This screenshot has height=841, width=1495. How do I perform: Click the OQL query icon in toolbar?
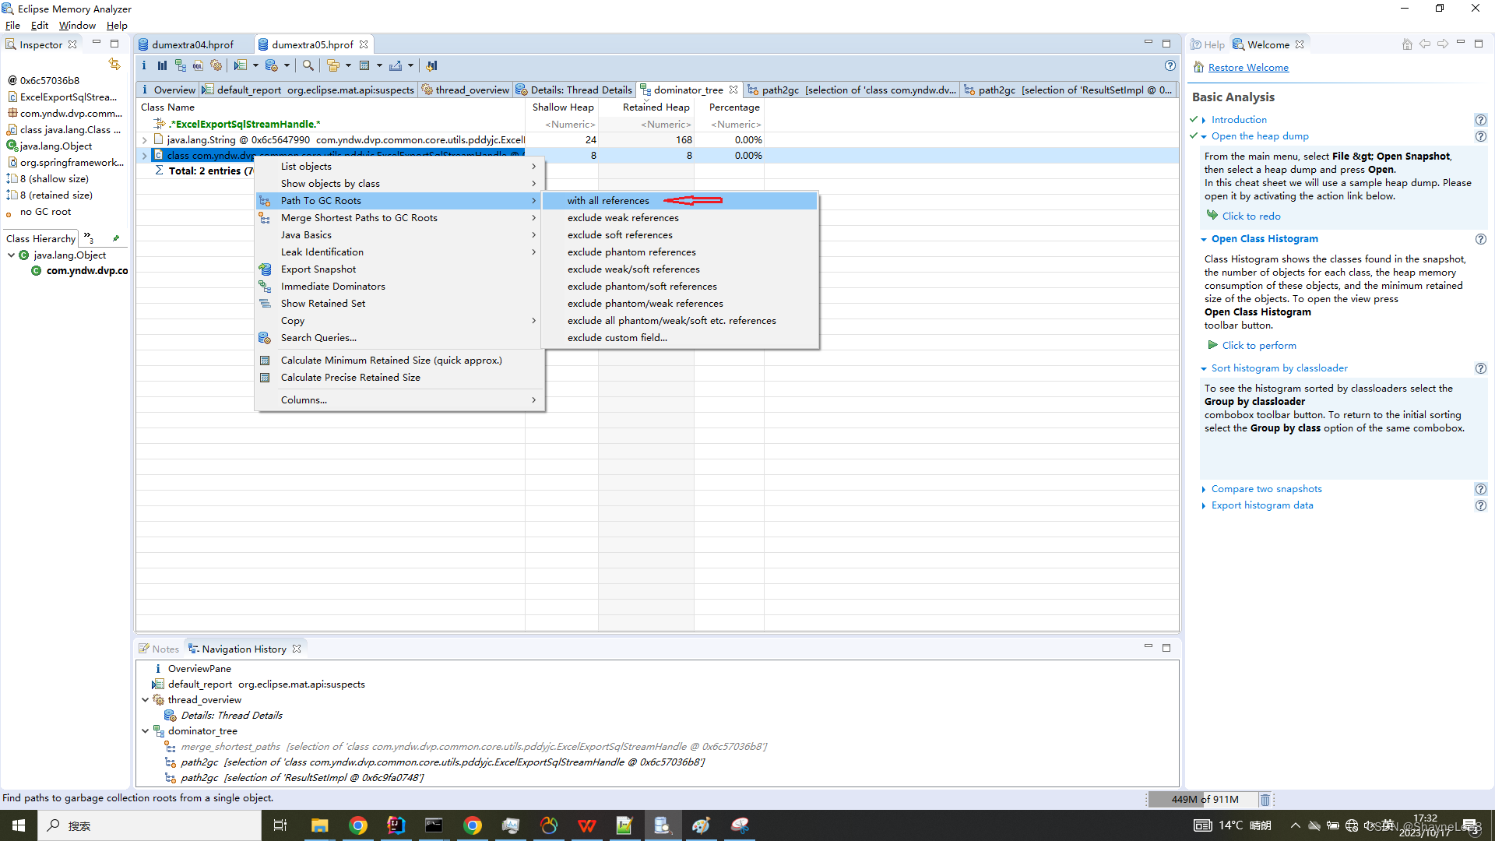(x=199, y=65)
